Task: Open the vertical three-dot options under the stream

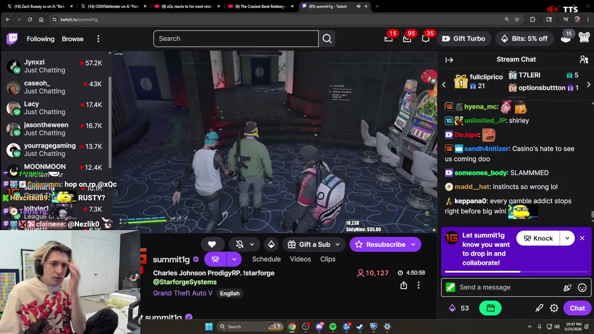Action: [419, 285]
